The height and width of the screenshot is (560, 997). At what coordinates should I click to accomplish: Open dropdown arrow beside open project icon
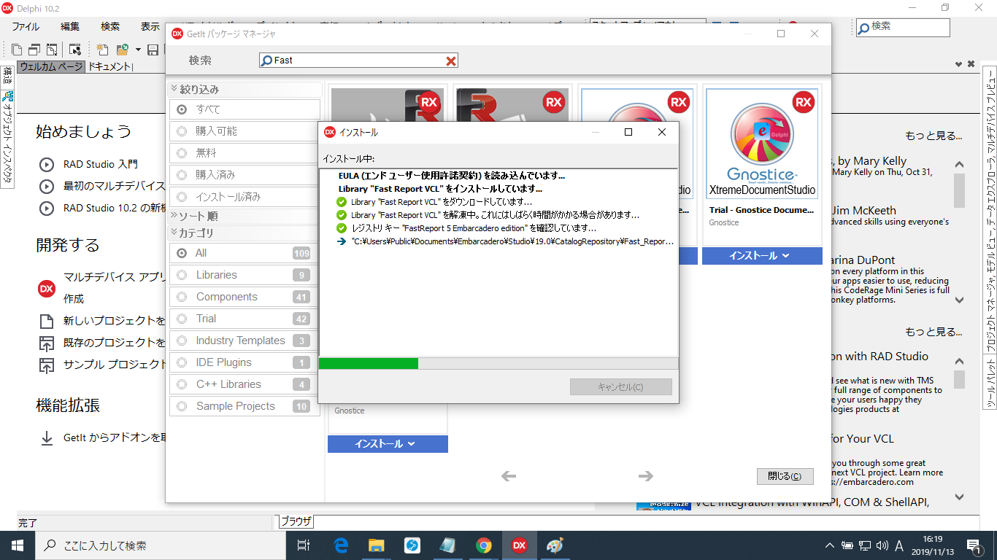[x=138, y=50]
